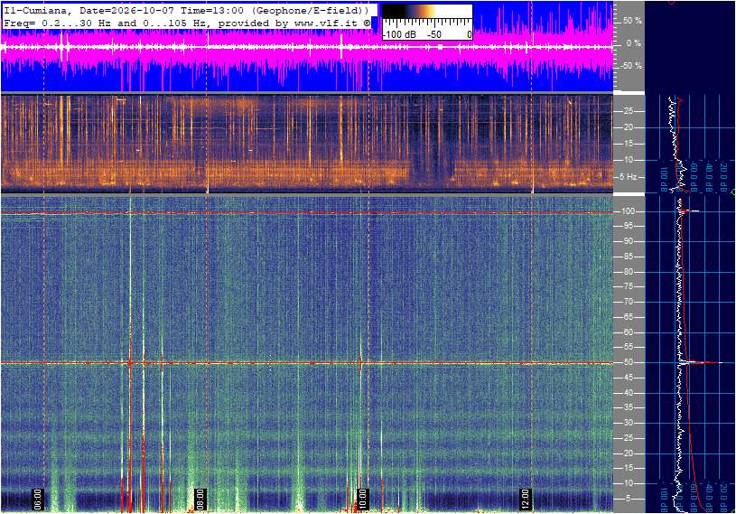The width and height of the screenshot is (736, 514).
Task: Click the "30" frequency axis label
Action: click(628, 423)
